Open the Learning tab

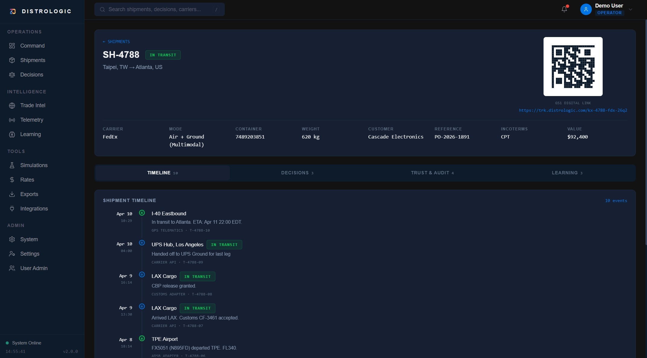[x=567, y=173]
